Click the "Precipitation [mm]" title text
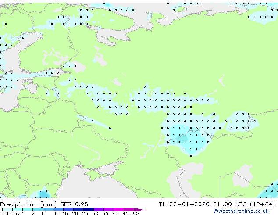 pos(28,204)
